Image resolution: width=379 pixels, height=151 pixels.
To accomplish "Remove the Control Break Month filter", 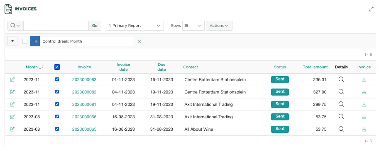I will click(x=139, y=41).
